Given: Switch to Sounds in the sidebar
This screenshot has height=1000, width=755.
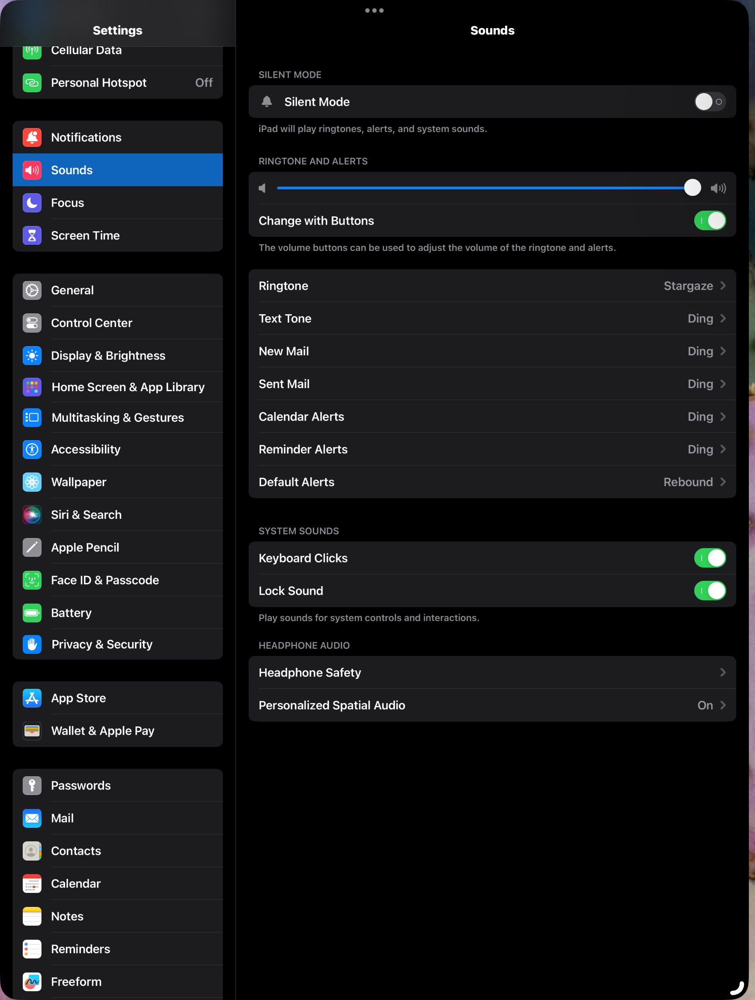Looking at the screenshot, I should tap(117, 170).
